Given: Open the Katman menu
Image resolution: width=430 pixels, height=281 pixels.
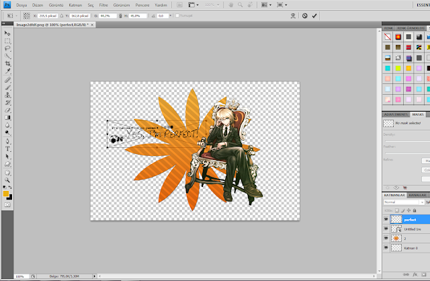Looking at the screenshot, I should 75,5.
